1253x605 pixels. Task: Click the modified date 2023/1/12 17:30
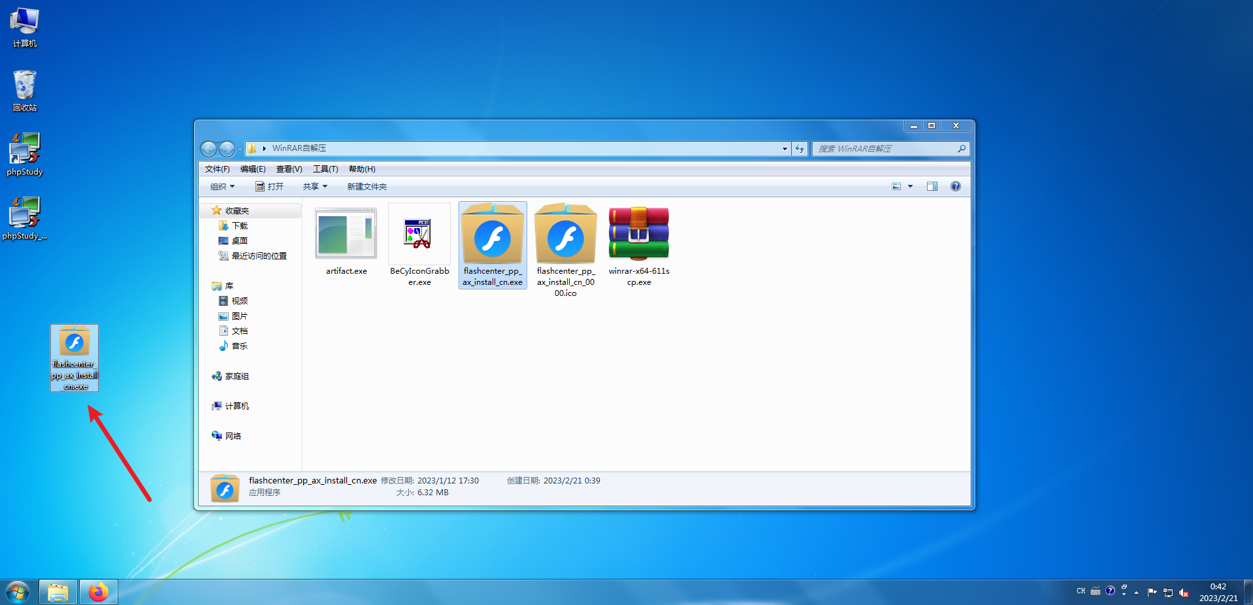point(448,481)
